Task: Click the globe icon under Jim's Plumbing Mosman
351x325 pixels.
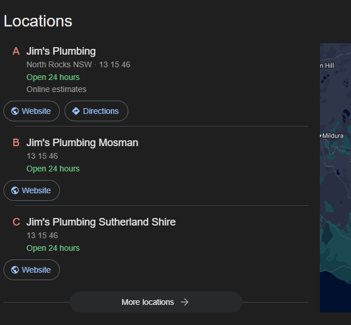Action: coord(15,190)
